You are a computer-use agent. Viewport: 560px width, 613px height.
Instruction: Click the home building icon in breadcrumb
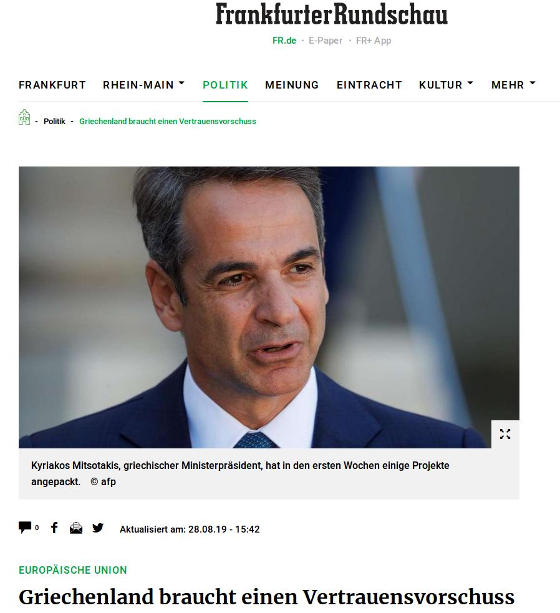pyautogui.click(x=24, y=117)
